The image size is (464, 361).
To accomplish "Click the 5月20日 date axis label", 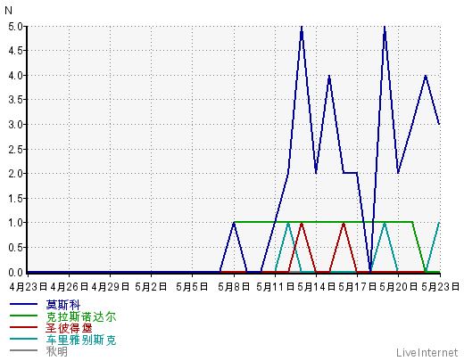I will [x=399, y=287].
